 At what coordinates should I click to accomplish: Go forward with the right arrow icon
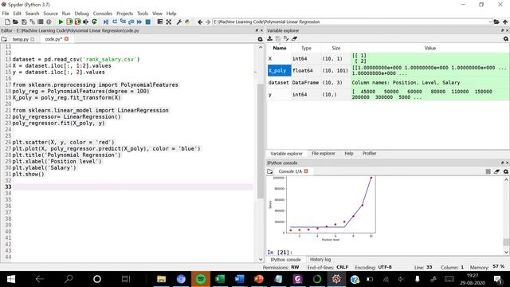[x=208, y=22]
